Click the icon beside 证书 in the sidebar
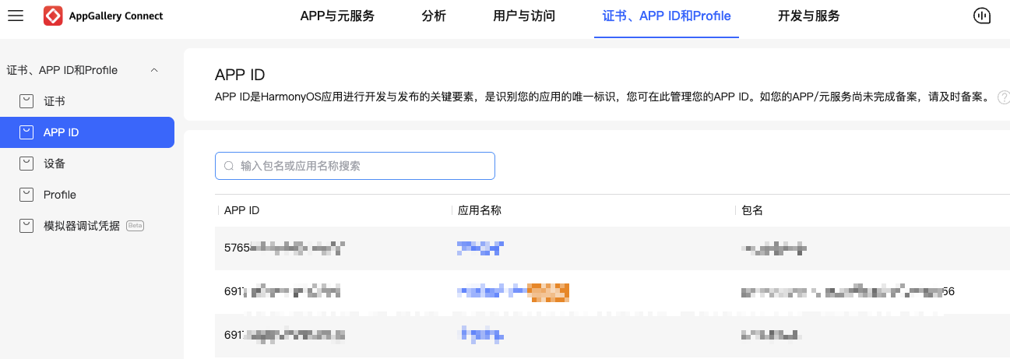The height and width of the screenshot is (359, 1010). (27, 101)
